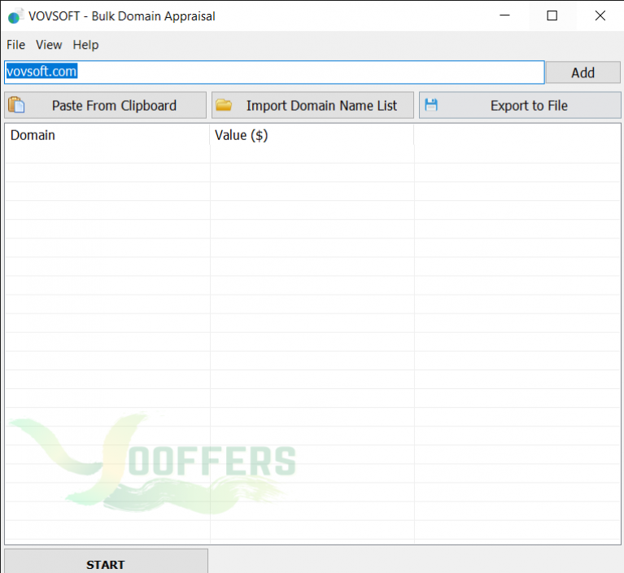Add the typed domain to the list
The image size is (624, 573).
(x=583, y=72)
